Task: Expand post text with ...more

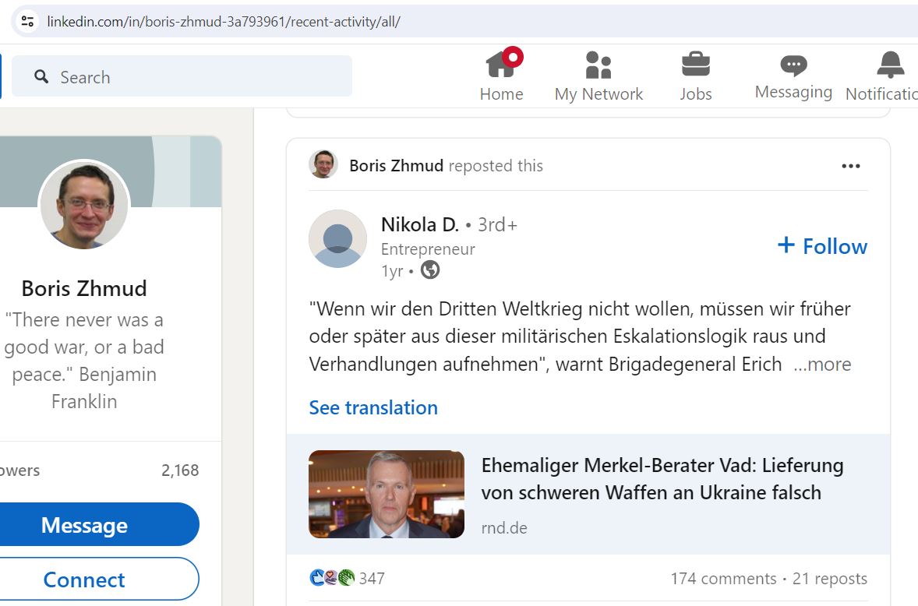Action: 822,365
